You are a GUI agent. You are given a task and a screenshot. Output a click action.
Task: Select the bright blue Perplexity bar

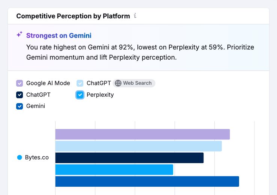[x=114, y=169]
